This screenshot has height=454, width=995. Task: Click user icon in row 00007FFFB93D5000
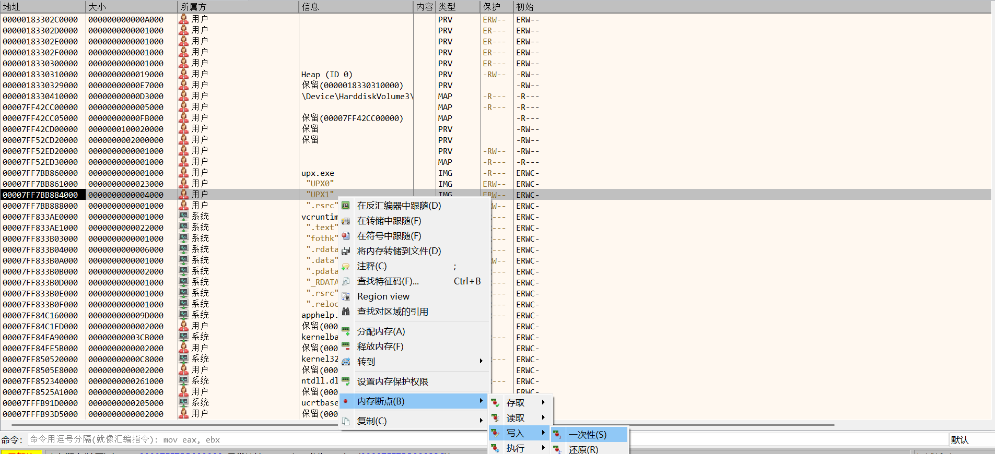tap(184, 414)
